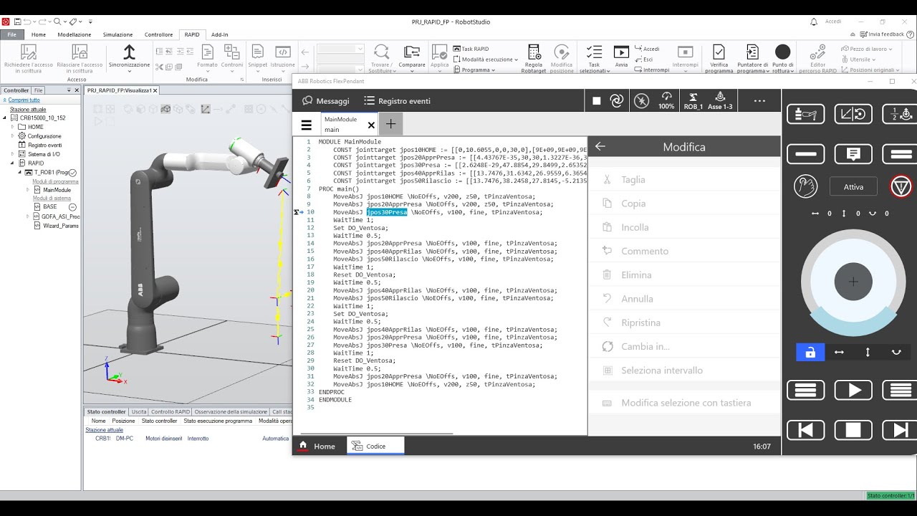Open the FlexPendant hamburger menu icon
Viewport: 917px width, 516px height.
pos(306,125)
